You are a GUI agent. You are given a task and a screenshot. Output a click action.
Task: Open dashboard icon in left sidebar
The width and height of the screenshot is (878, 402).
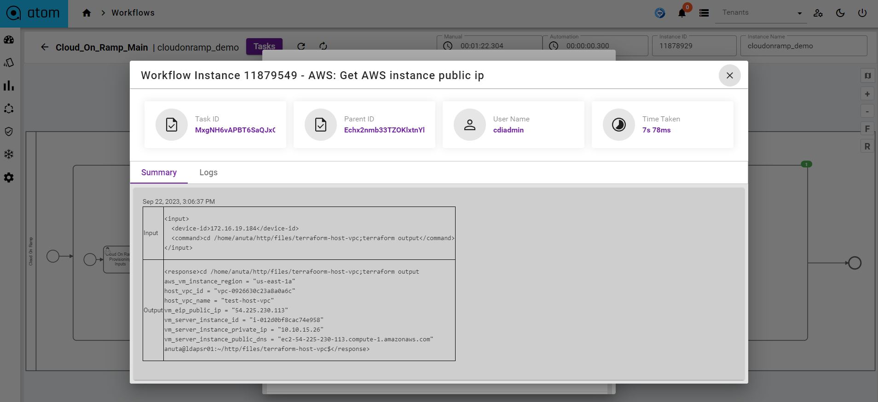(x=9, y=40)
